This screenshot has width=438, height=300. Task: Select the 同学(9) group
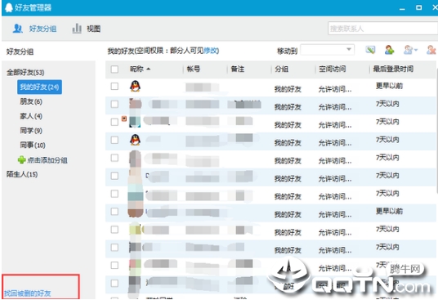31,131
